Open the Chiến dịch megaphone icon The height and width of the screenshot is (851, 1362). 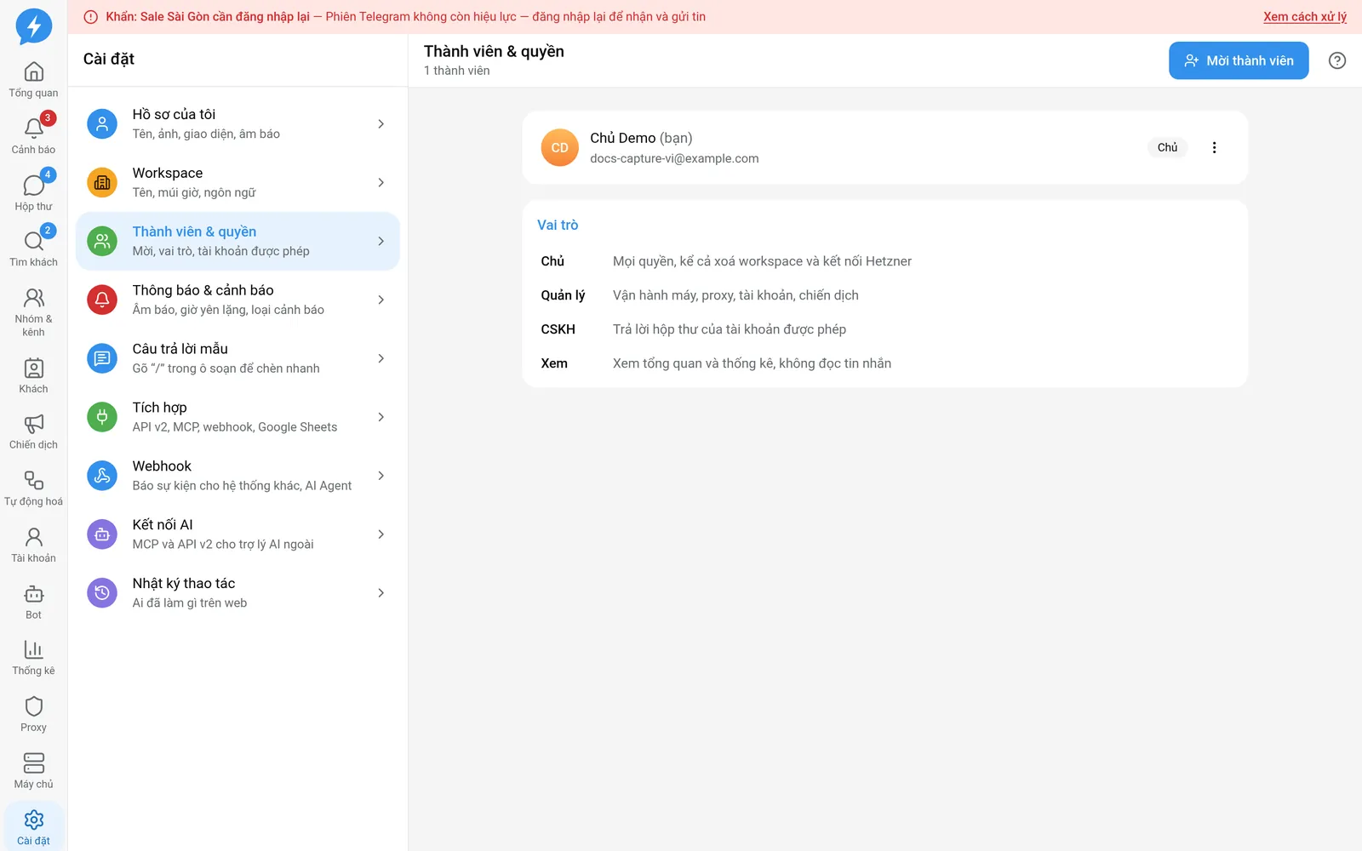click(34, 424)
